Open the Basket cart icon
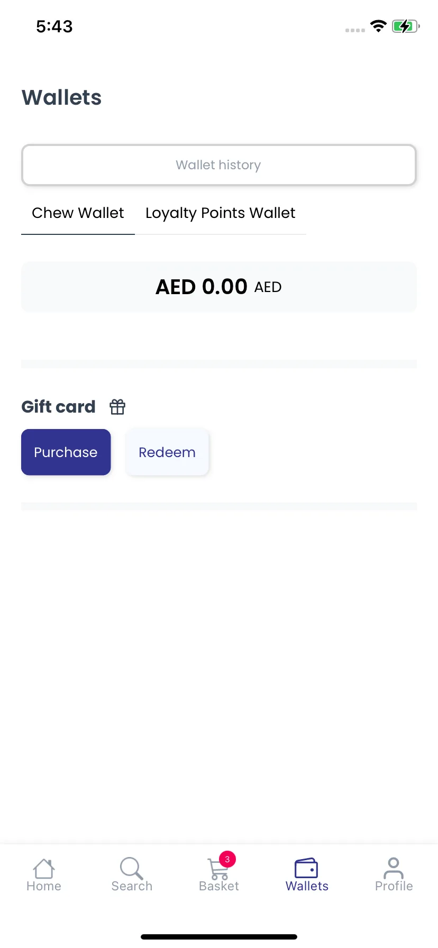The image size is (438, 948). (217, 869)
